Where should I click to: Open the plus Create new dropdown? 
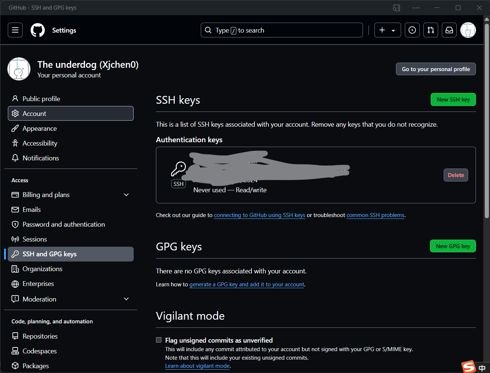[387, 30]
